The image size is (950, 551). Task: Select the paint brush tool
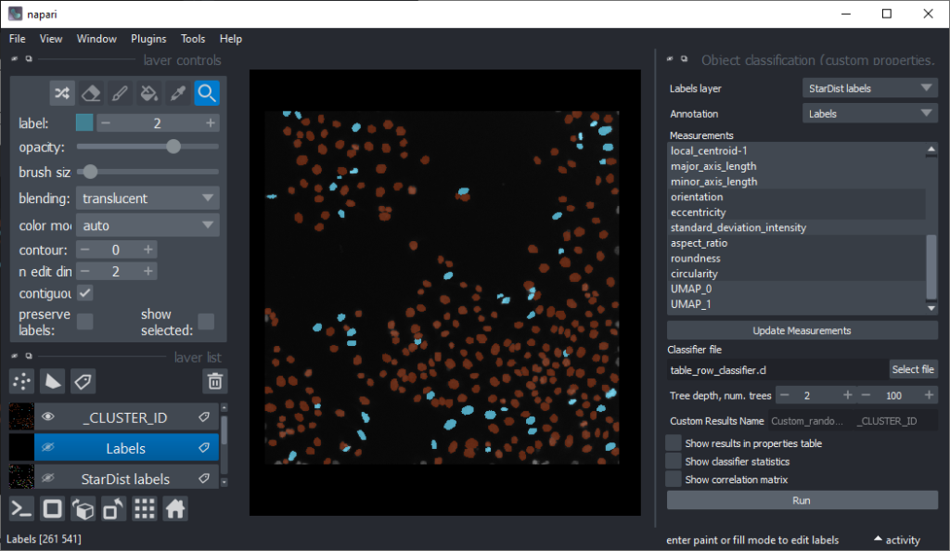point(119,93)
